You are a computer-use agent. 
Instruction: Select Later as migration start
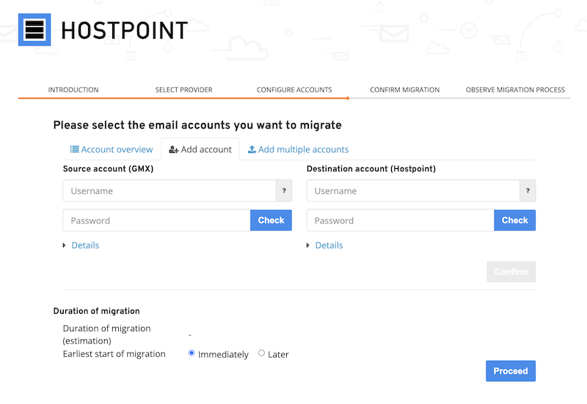click(261, 353)
